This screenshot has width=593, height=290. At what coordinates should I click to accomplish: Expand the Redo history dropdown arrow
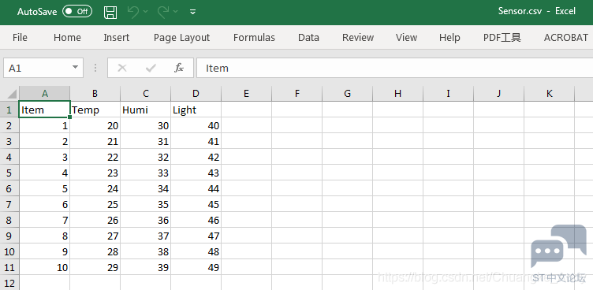[176, 12]
